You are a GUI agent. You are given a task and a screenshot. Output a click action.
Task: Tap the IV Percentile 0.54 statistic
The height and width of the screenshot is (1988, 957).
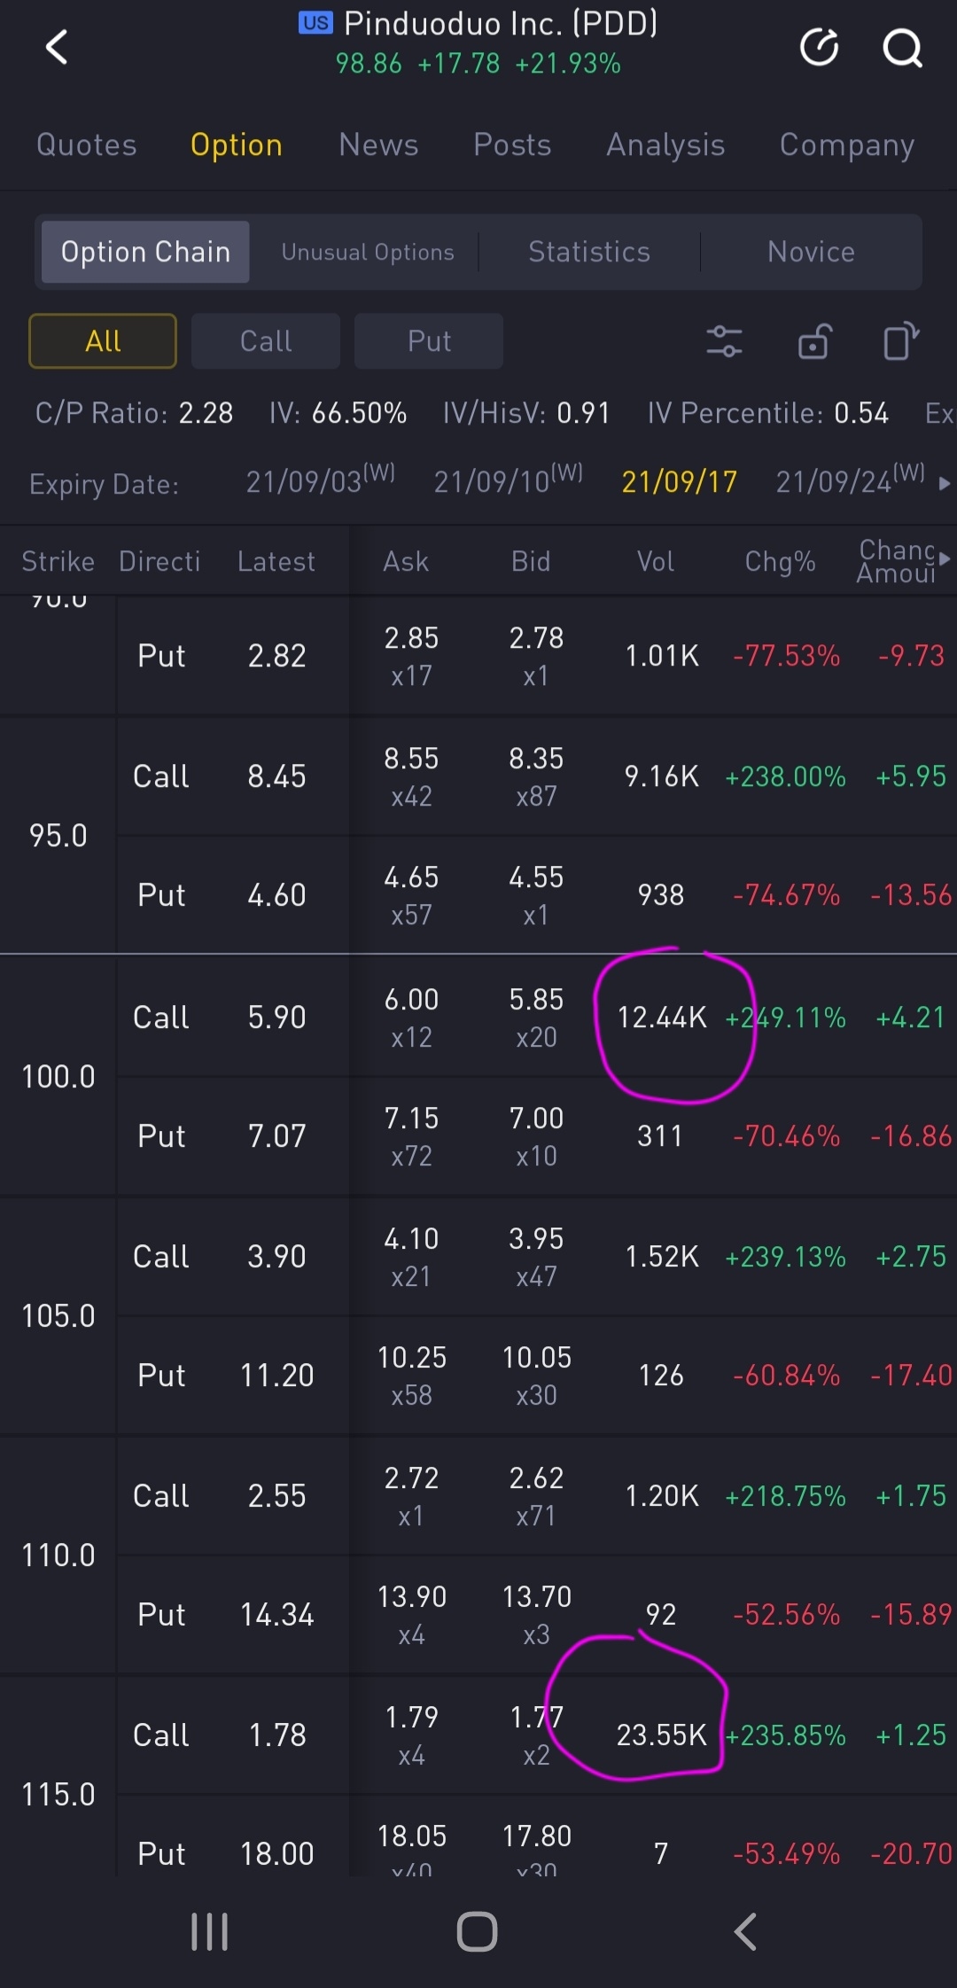tap(767, 413)
